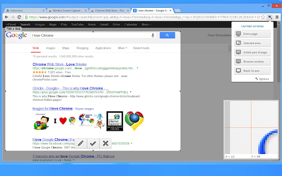
Task: Click the microphone voice search icon
Action: point(153,35)
